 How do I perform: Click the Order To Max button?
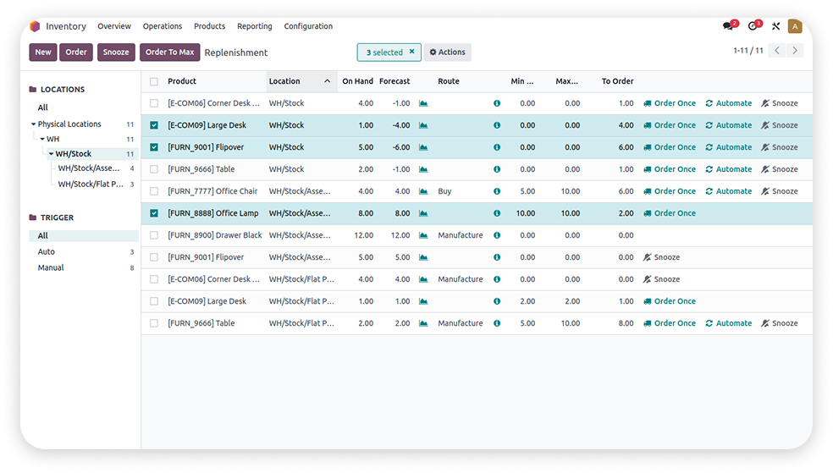coord(169,52)
